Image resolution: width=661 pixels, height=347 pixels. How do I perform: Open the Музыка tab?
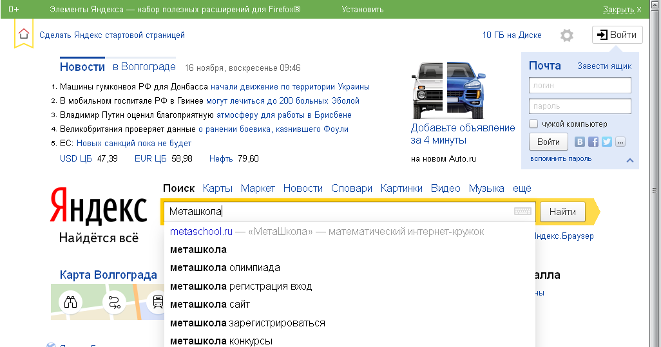tap(486, 188)
